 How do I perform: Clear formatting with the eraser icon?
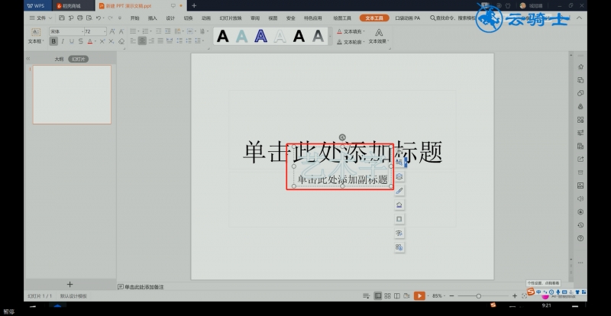click(121, 41)
